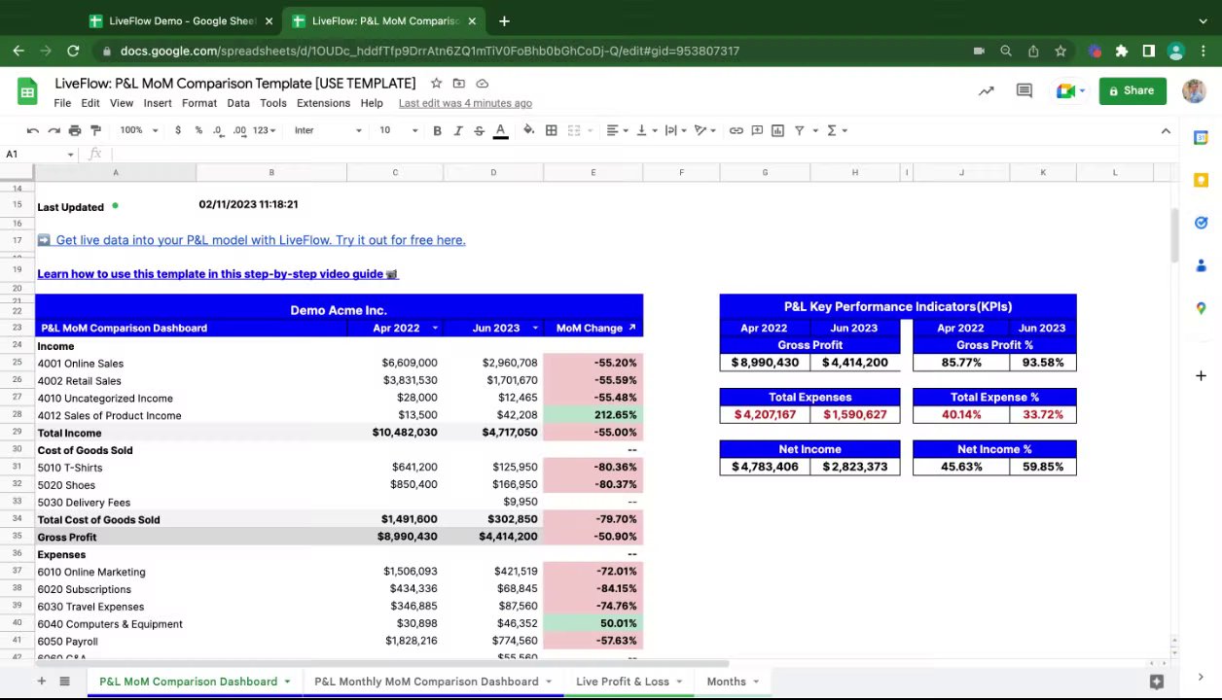Open vertical align dropdown
1222x700 pixels.
(646, 130)
